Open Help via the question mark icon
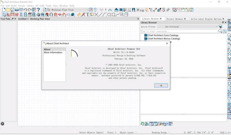This screenshot has width=231, height=135. tap(38, 10)
